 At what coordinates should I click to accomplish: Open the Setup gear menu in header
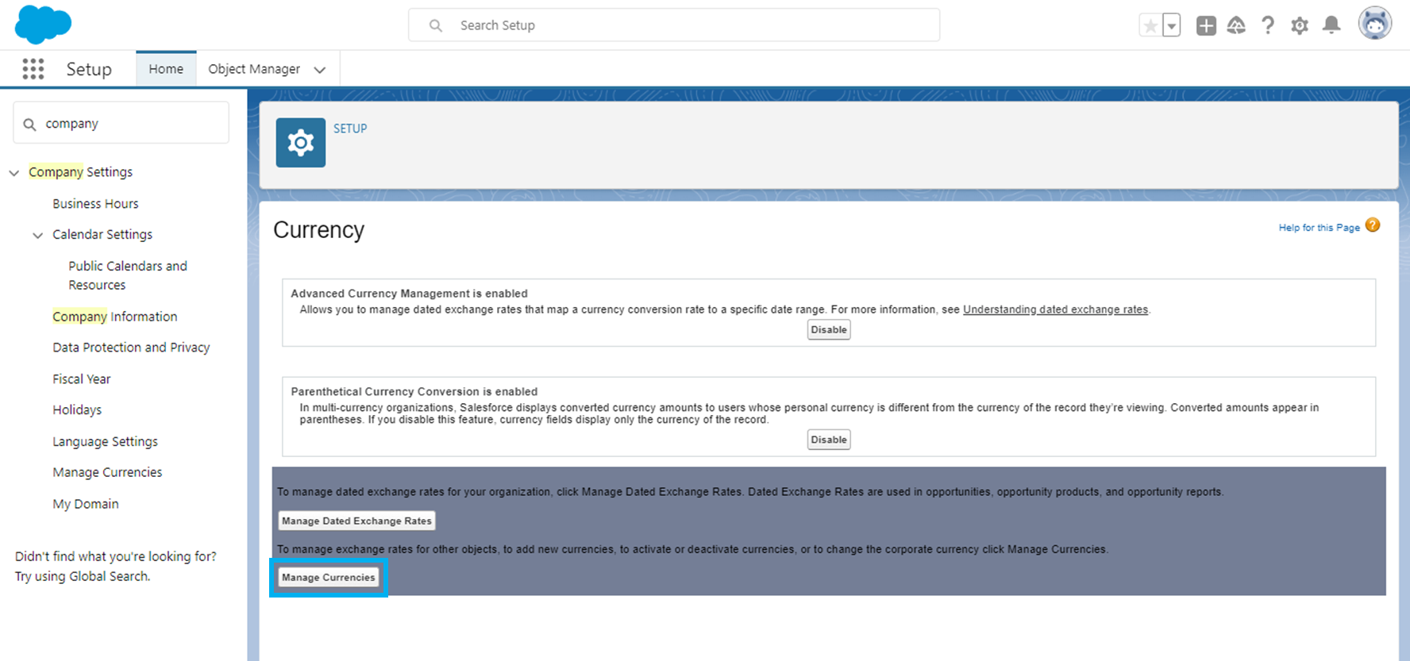pos(1300,26)
